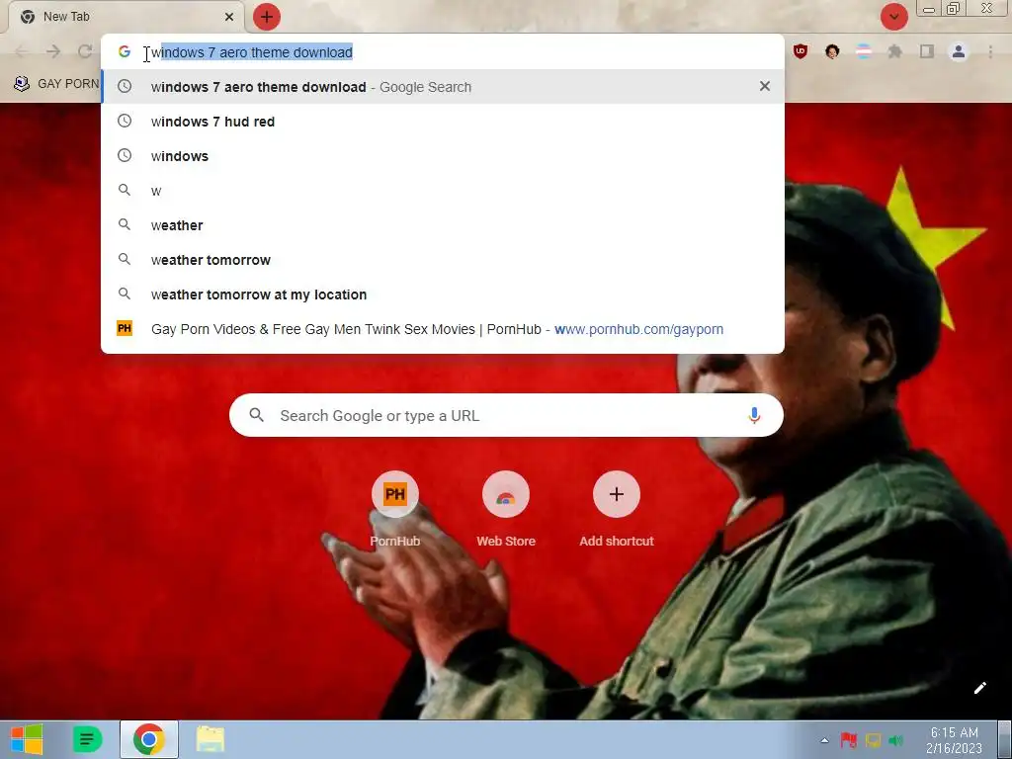
Task: Click the face avatar extension icon
Action: (x=832, y=51)
